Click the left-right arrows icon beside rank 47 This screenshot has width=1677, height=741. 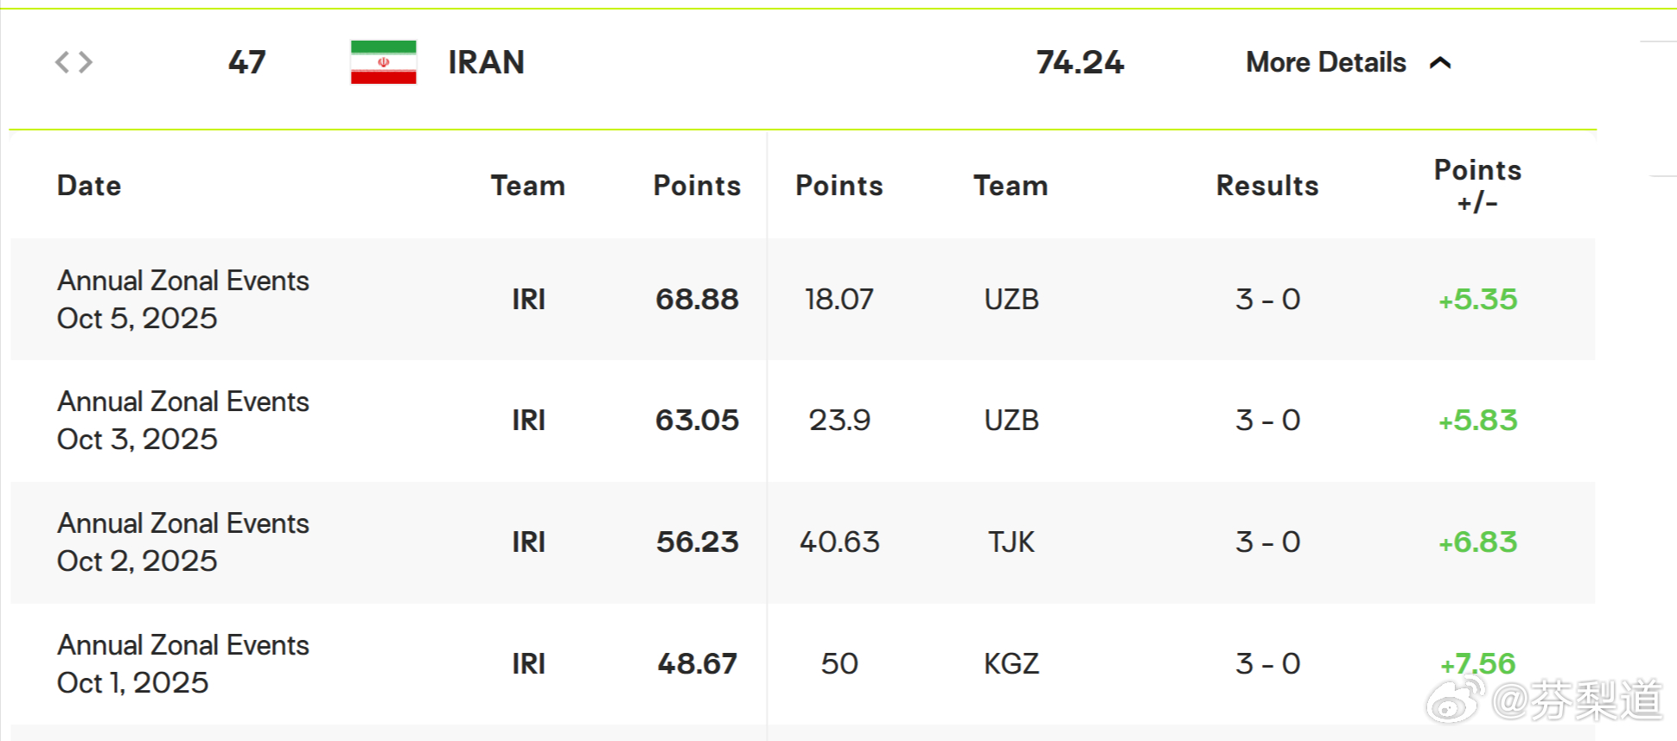73,62
